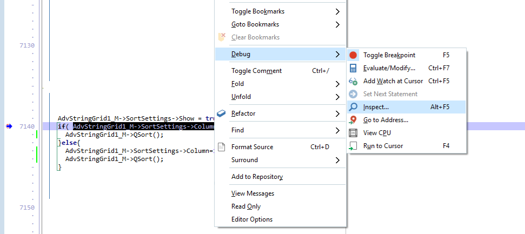The height and width of the screenshot is (234, 525).
Task: Click the Inspect magnifier icon
Action: tap(353, 107)
